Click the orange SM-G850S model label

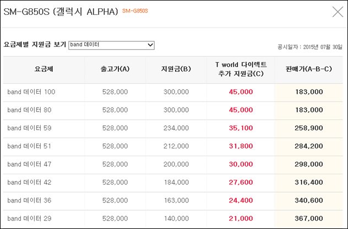point(135,11)
